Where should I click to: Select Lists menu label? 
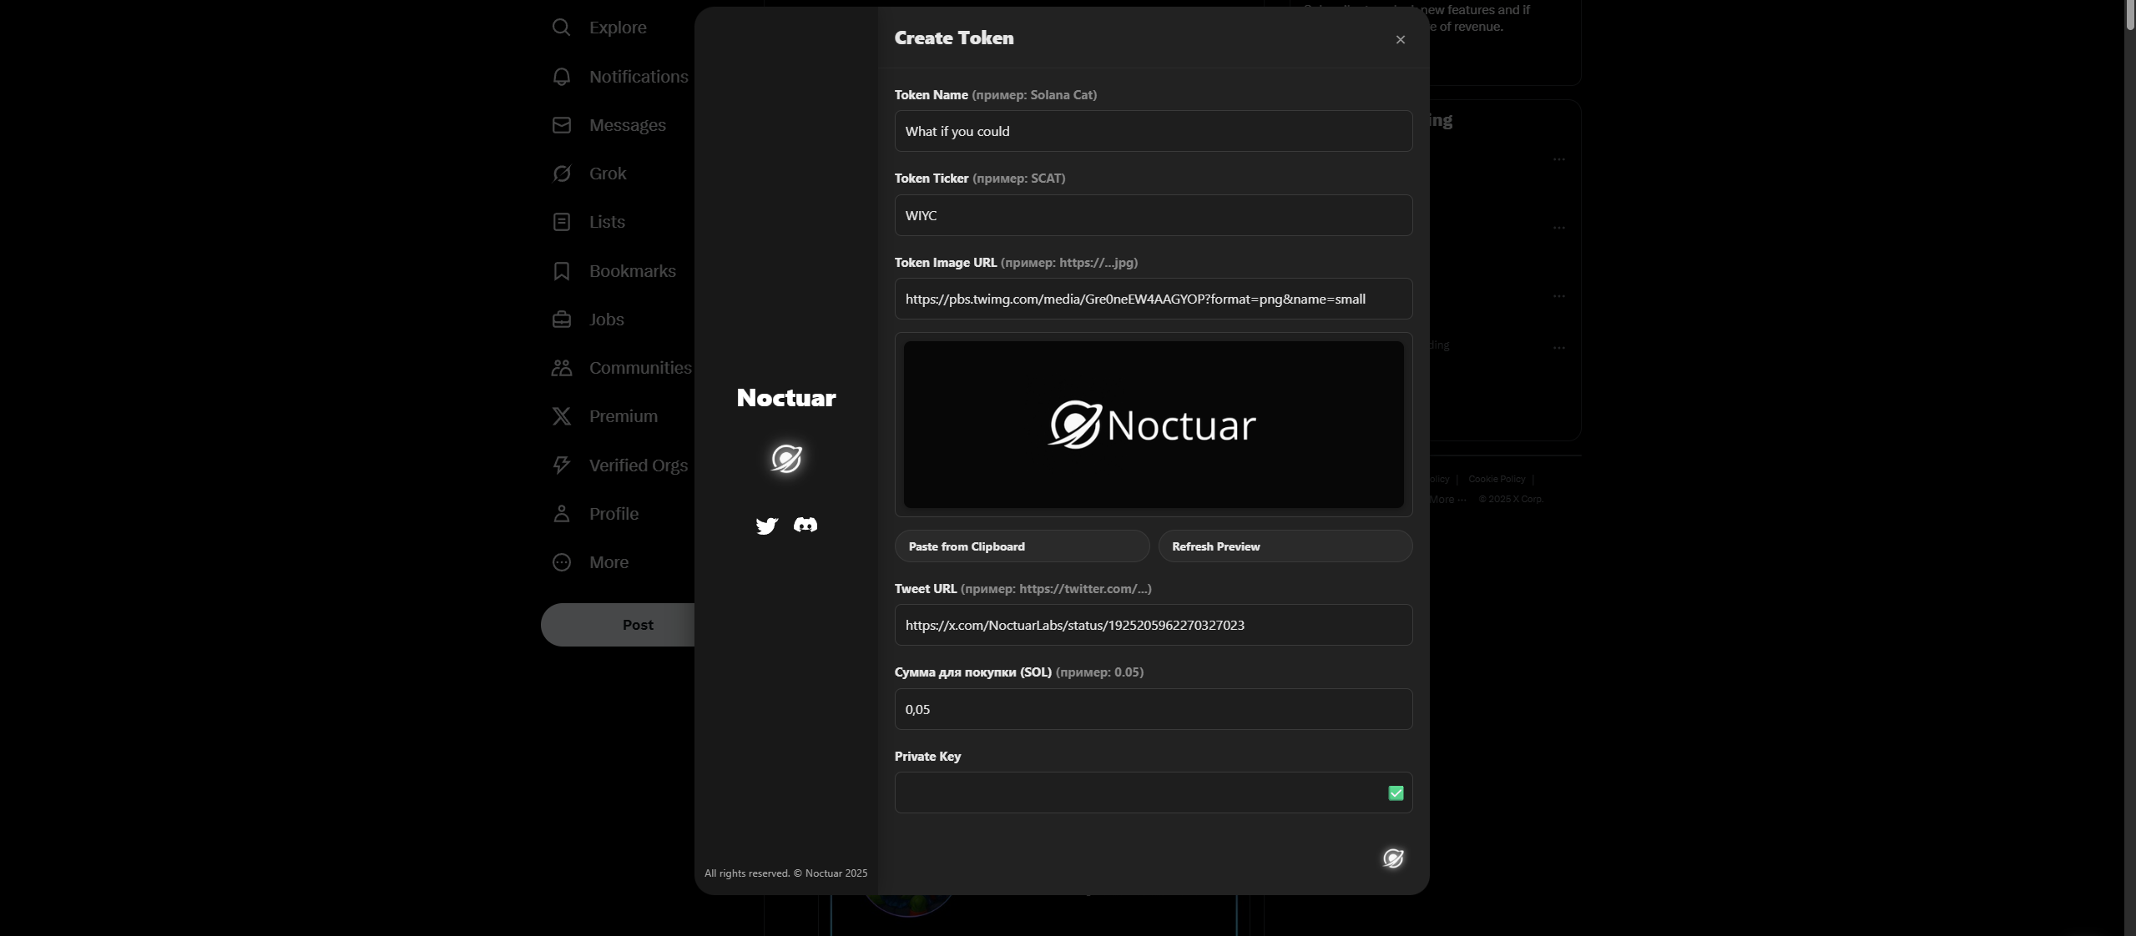pyautogui.click(x=607, y=222)
